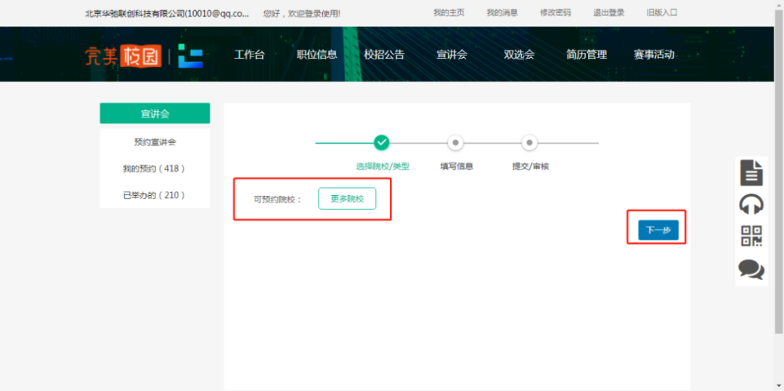Click 退出登录 link
The width and height of the screenshot is (784, 391).
(x=608, y=12)
